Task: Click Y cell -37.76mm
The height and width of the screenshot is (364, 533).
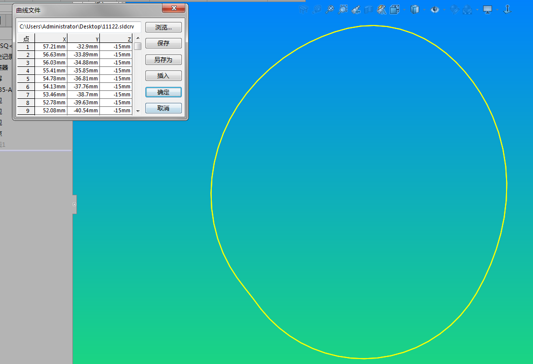Action: click(x=83, y=86)
